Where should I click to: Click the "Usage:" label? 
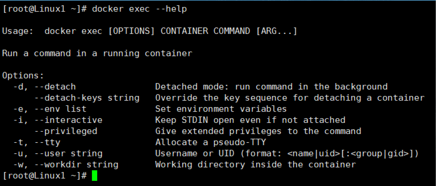pyautogui.click(x=18, y=31)
